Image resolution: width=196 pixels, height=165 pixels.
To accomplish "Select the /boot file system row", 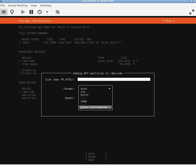I will pyautogui.click(x=70, y=43).
